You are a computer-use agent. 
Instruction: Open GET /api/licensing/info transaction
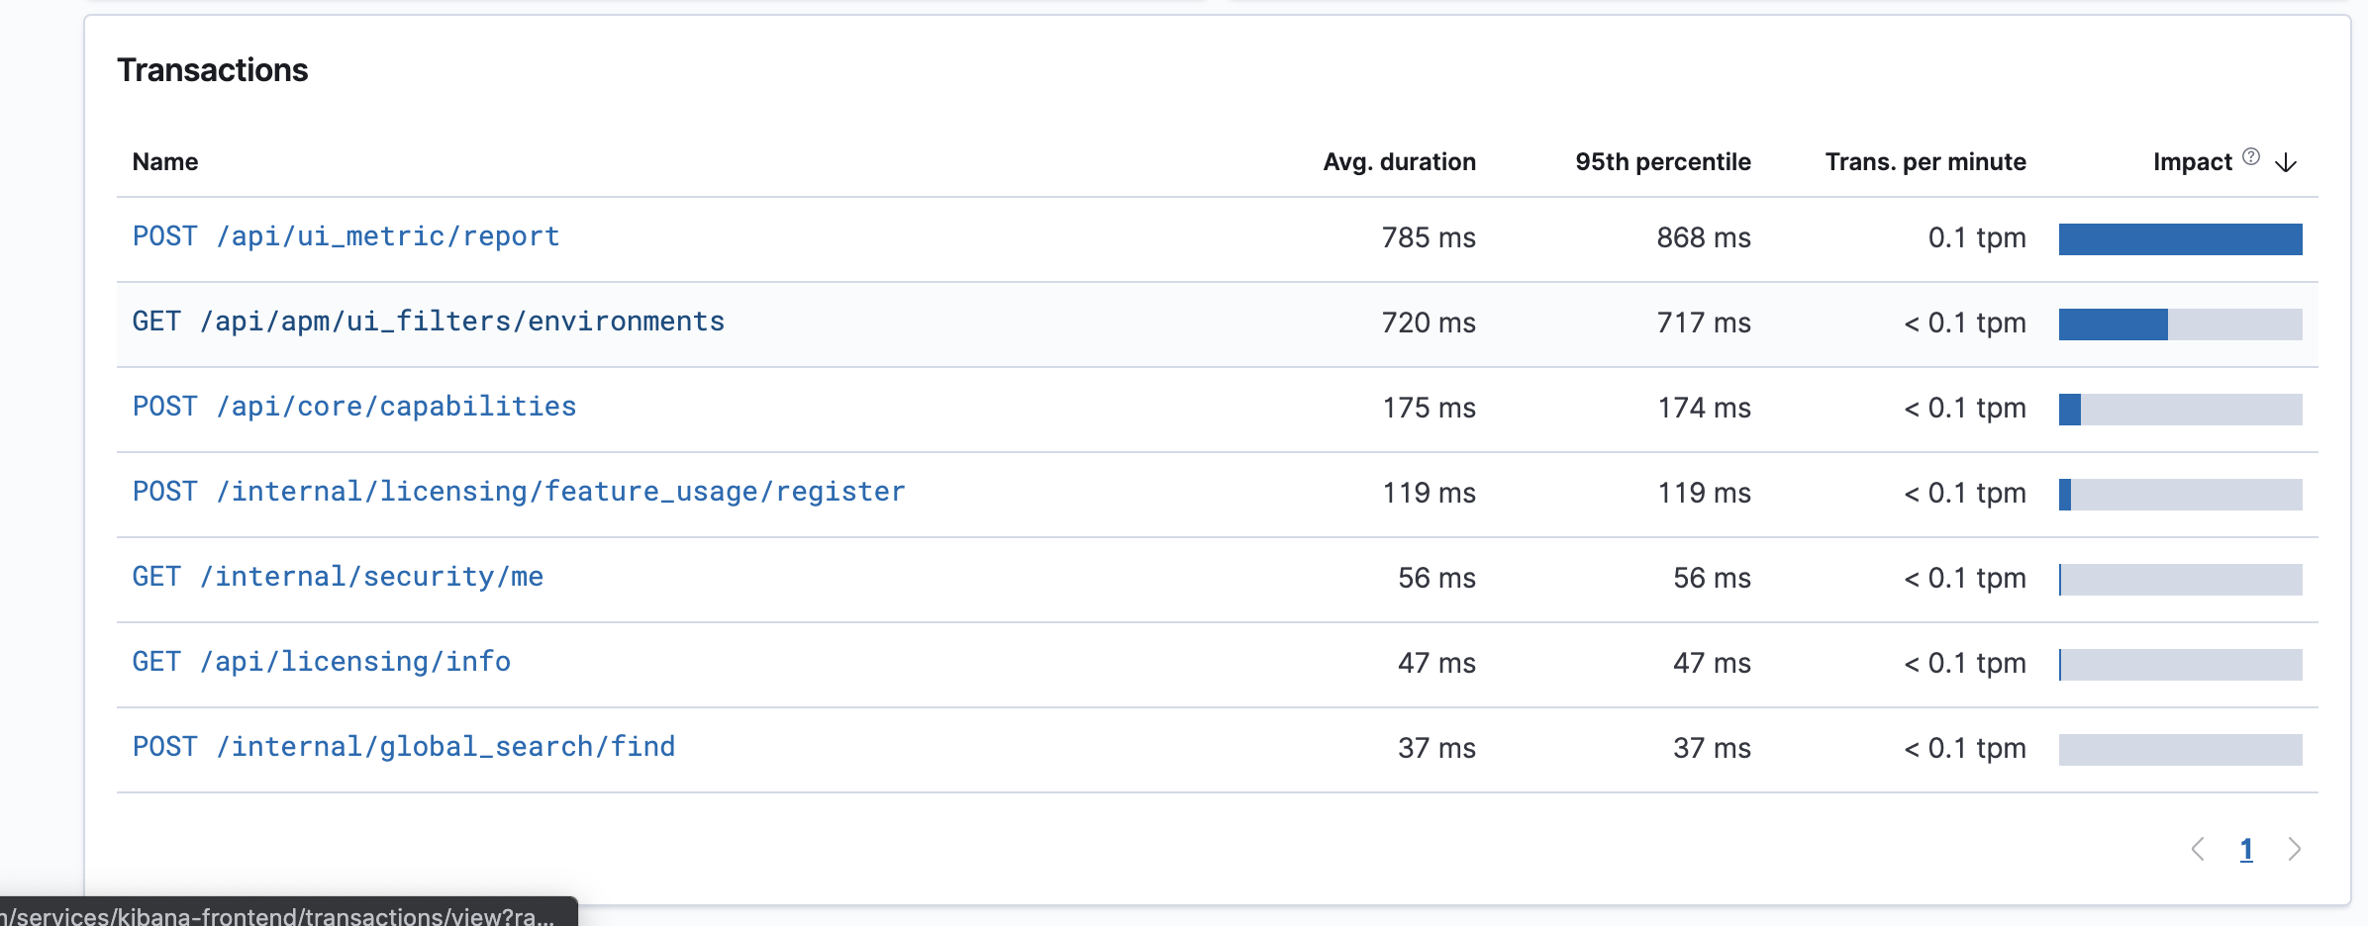pos(322,662)
